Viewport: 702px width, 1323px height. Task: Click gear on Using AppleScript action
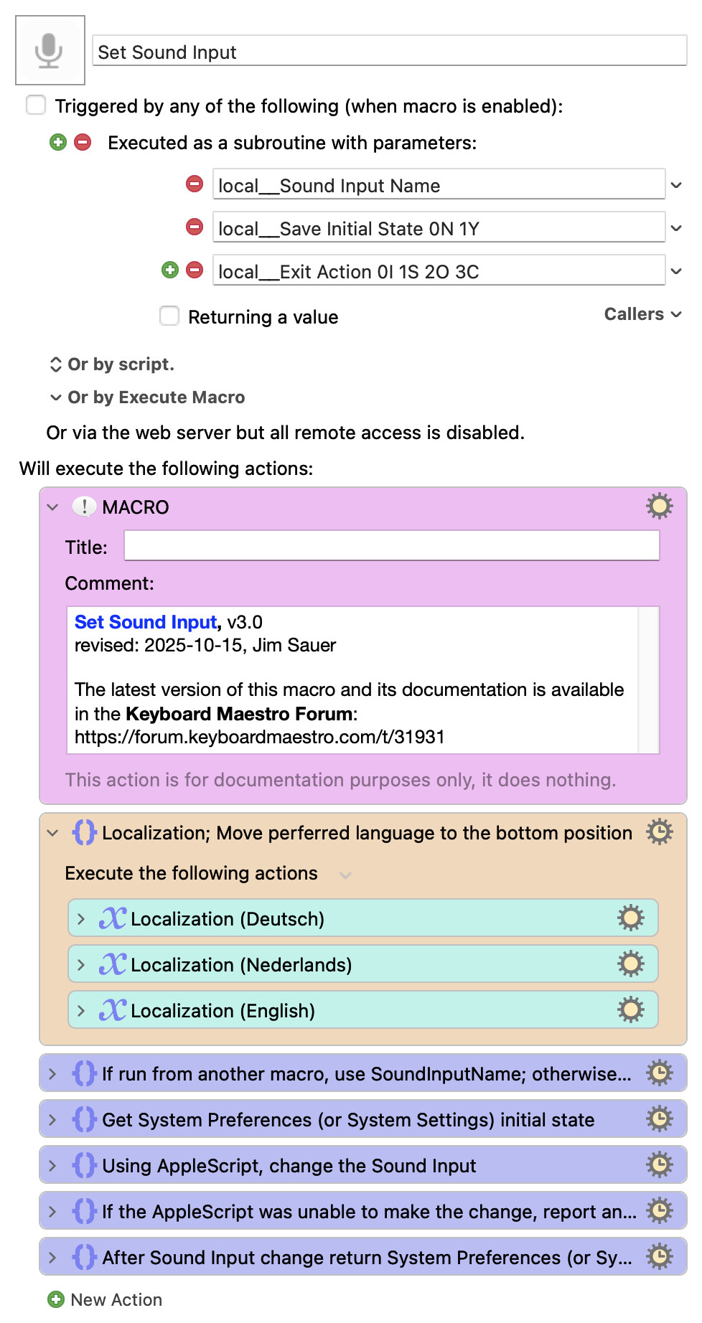(659, 1165)
